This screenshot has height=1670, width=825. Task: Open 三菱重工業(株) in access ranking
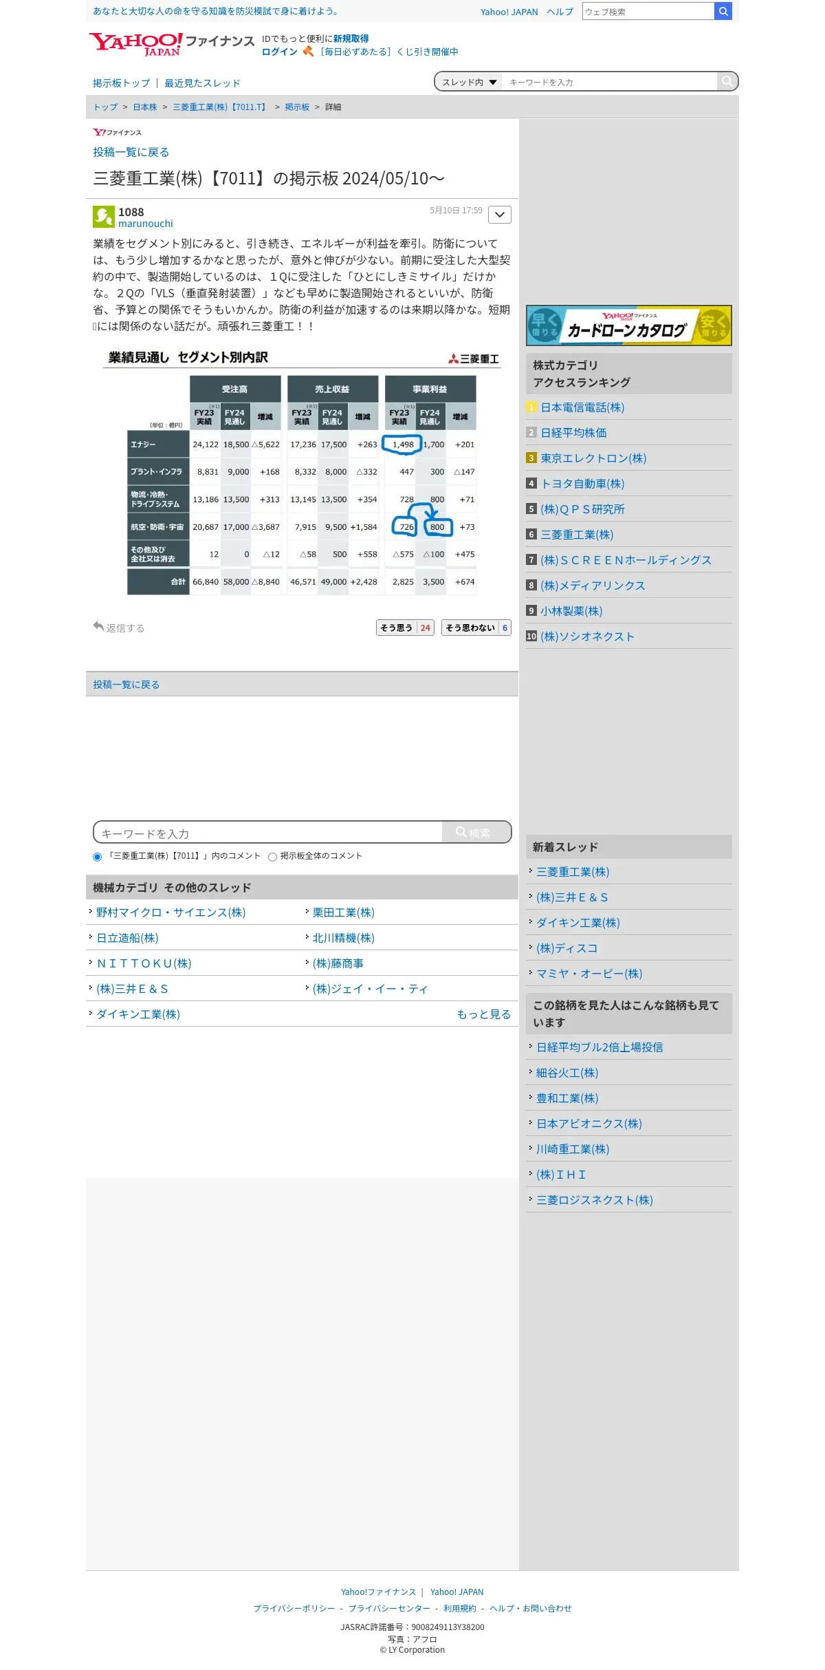pyautogui.click(x=577, y=535)
